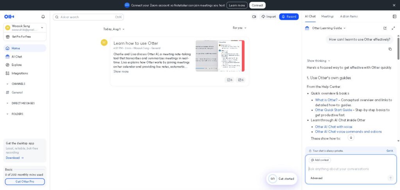The height and width of the screenshot is (190, 400).
Task: Open the What is Otter? link
Action: click(326, 100)
